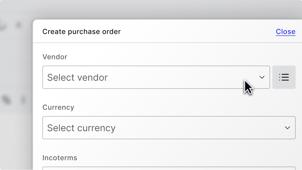Click the Incoterms field label
The width and height of the screenshot is (302, 170).
(60, 158)
